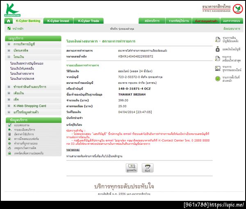This screenshot has width=246, height=209.
Task: Click the เทคนิคเพื่อความปลอดภัย lock icon
Action: coord(9,153)
